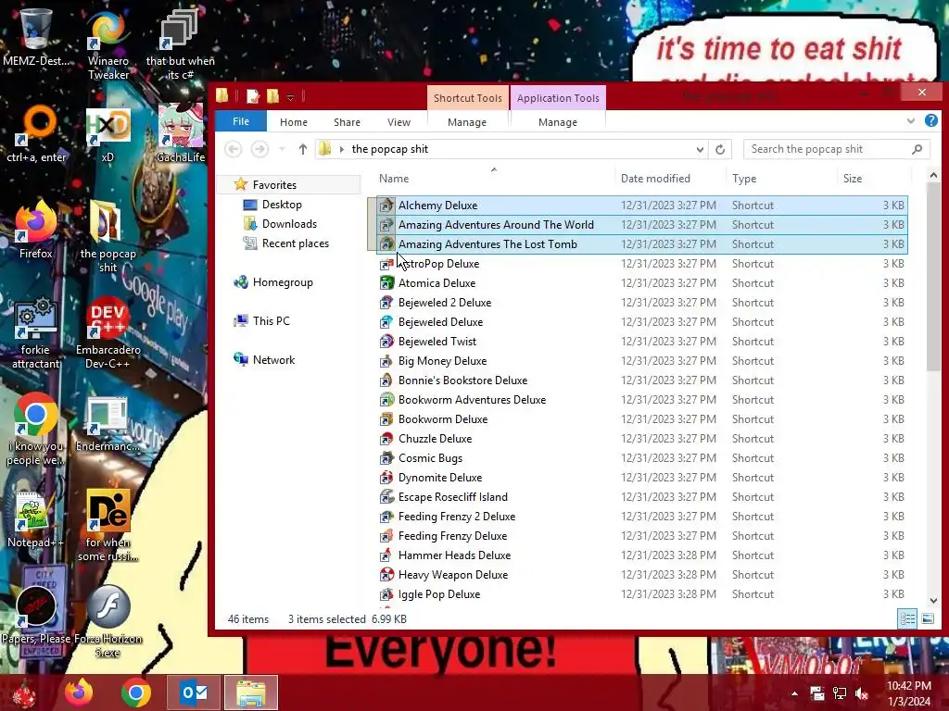Image resolution: width=949 pixels, height=711 pixels.
Task: Open Explorer Help question mark
Action: 930,121
